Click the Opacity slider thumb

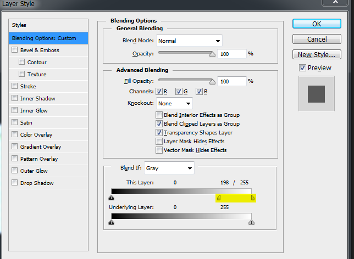point(212,54)
